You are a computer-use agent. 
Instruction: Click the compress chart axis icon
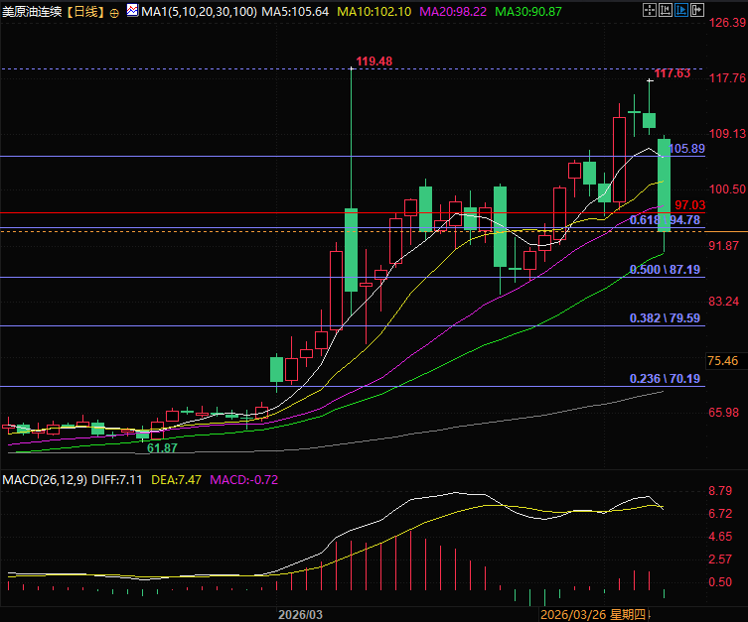pos(665,10)
